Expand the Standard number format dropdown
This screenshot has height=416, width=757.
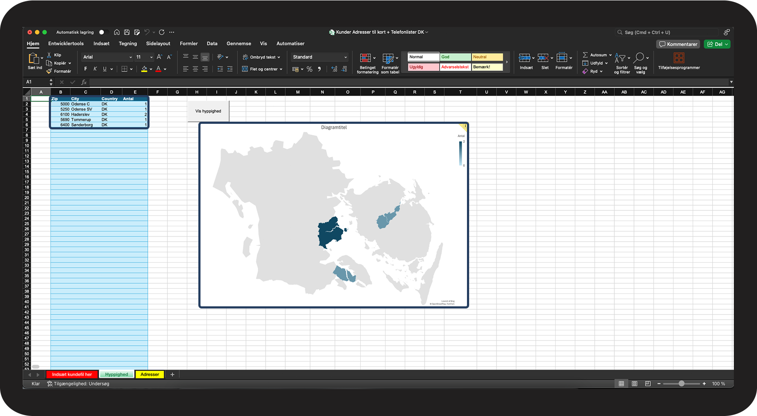pyautogui.click(x=345, y=57)
